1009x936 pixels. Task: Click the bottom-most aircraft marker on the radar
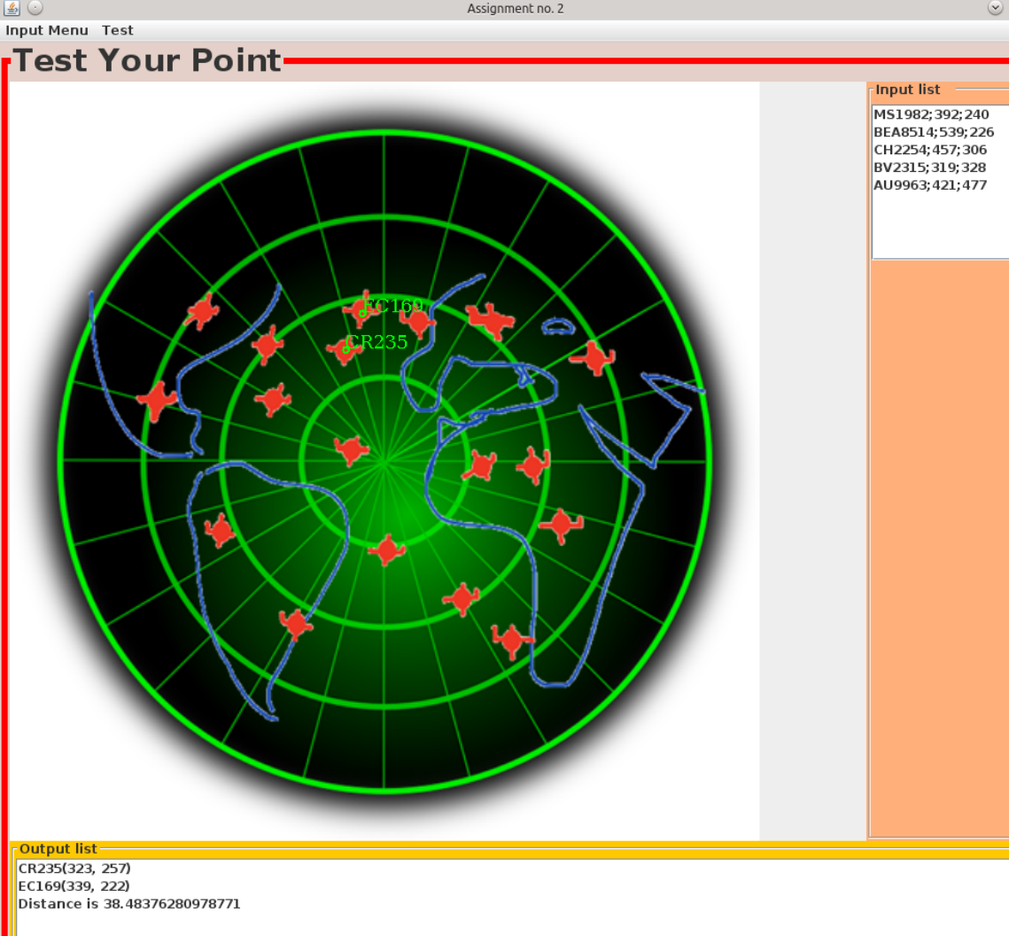(x=512, y=640)
